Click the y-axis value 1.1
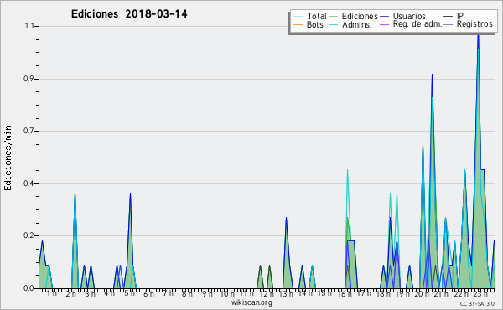This screenshot has width=503, height=310. coord(29,26)
